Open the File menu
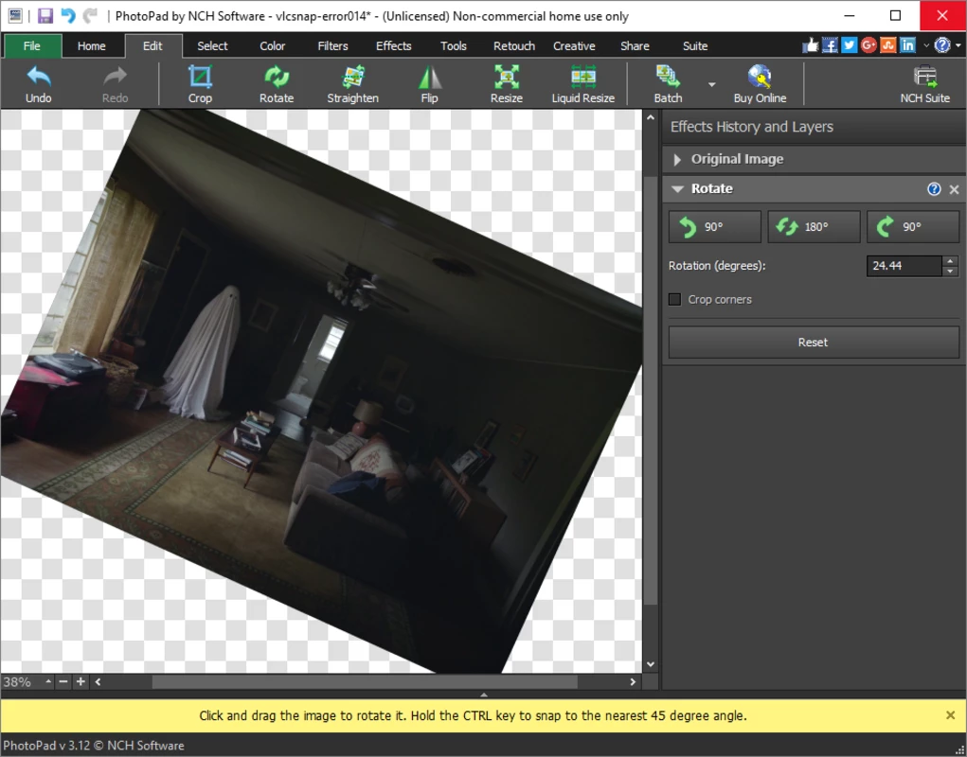Viewport: 967px width, 757px height. (x=32, y=46)
